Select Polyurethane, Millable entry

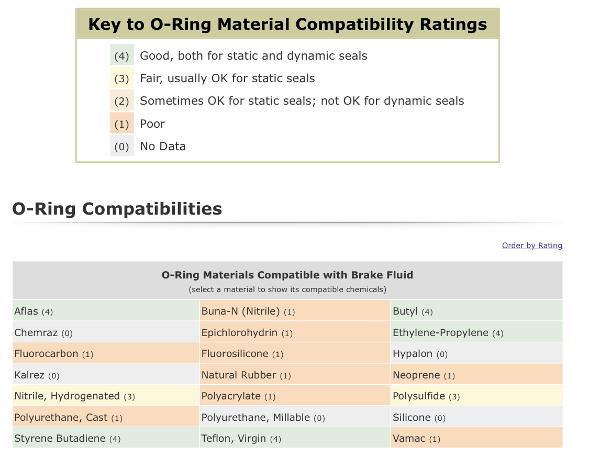coord(295,418)
